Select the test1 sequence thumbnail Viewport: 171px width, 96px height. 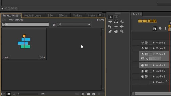coord(24,44)
